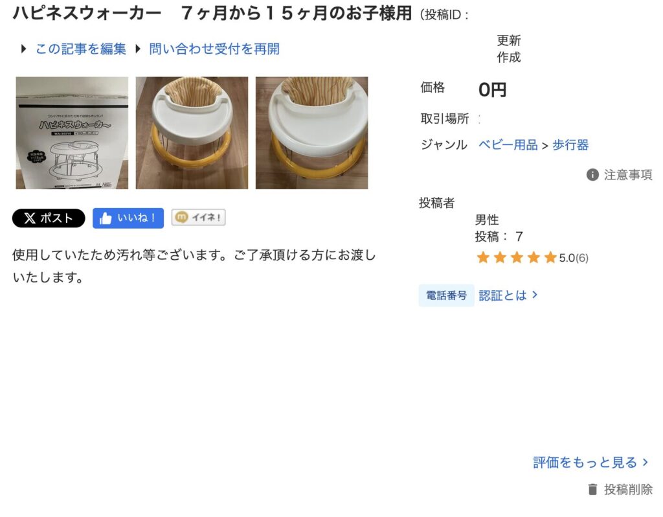Click the 電話番号 verification badge
The width and height of the screenshot is (663, 517).
(x=446, y=295)
